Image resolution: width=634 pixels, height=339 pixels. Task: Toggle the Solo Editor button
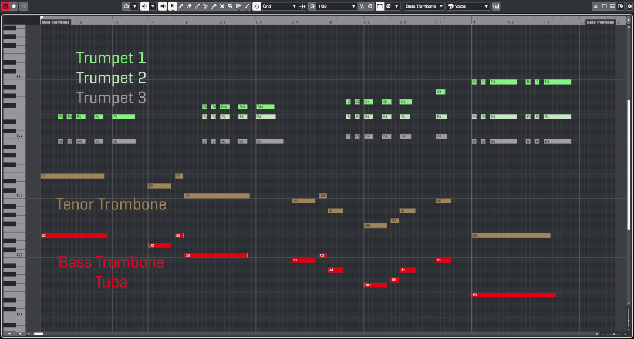point(5,6)
